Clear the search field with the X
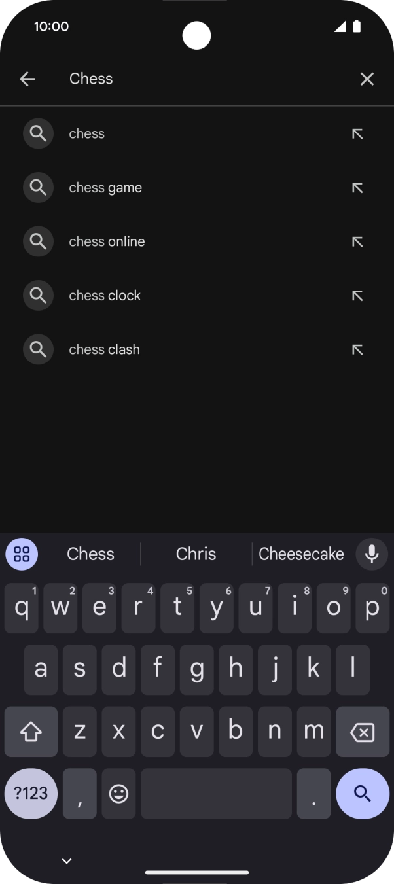Viewport: 394px width, 884px height. click(x=367, y=79)
